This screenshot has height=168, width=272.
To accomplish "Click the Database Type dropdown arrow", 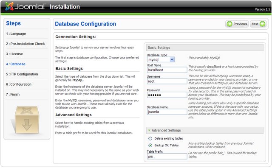I will [x=172, y=59].
